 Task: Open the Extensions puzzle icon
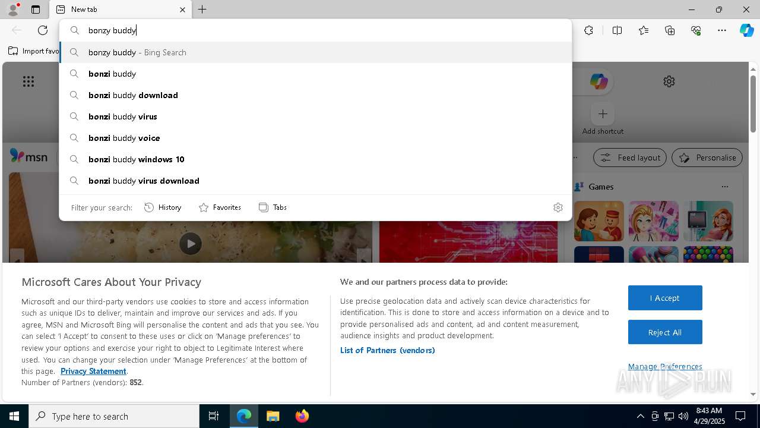click(x=588, y=30)
